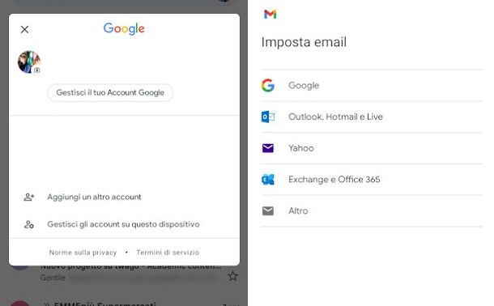Choose Altro email provider

372,210
